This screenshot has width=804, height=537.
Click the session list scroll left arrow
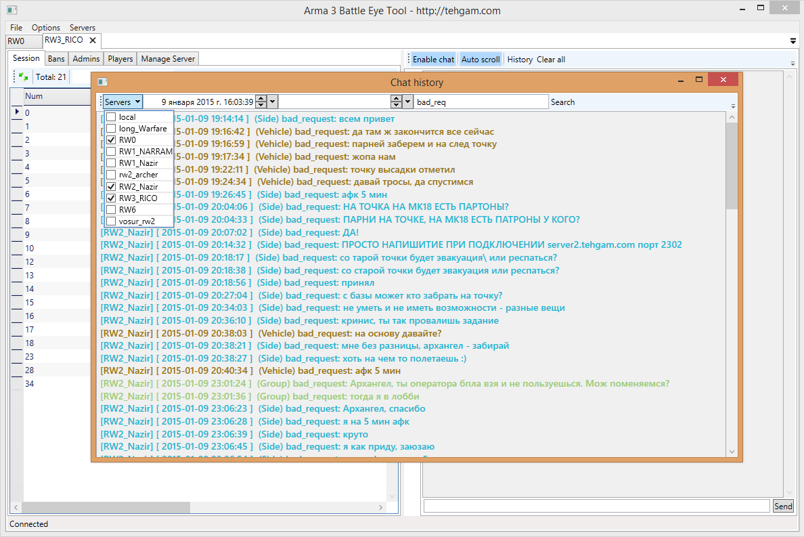click(16, 507)
